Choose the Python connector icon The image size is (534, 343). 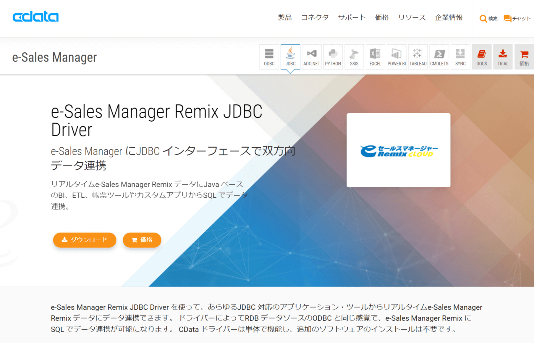tap(333, 57)
